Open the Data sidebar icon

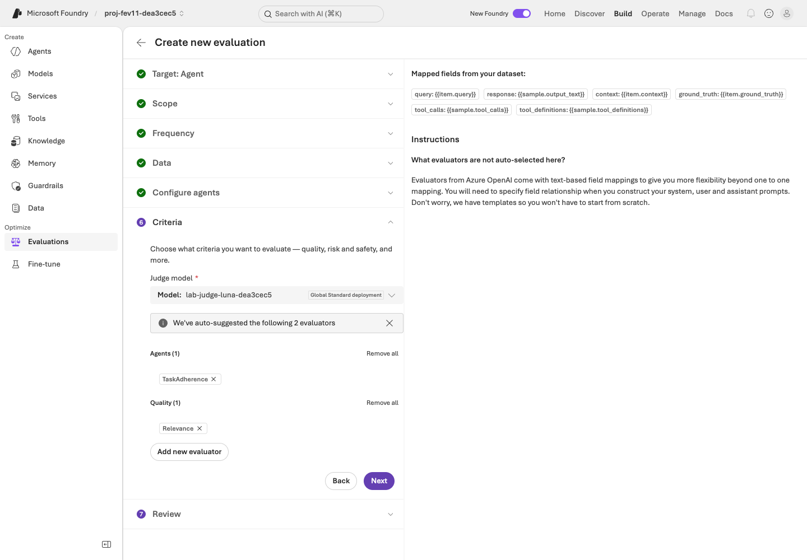click(16, 208)
